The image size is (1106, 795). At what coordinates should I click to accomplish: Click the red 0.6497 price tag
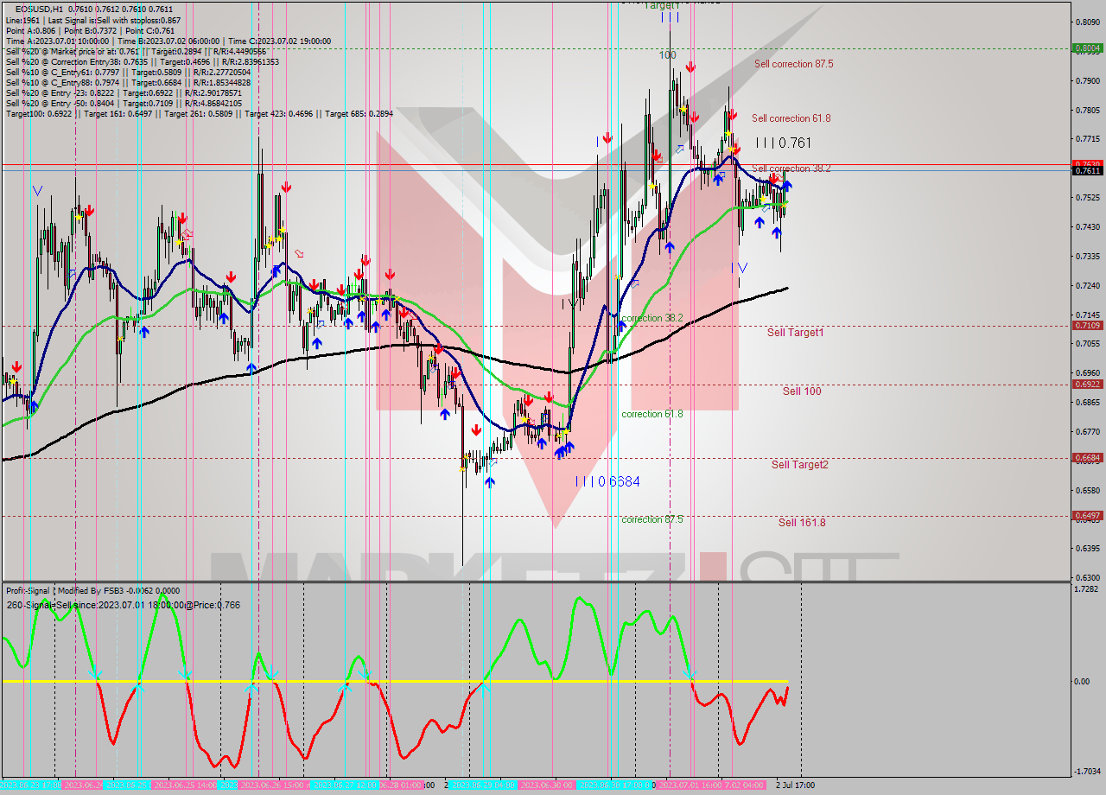tap(1087, 516)
